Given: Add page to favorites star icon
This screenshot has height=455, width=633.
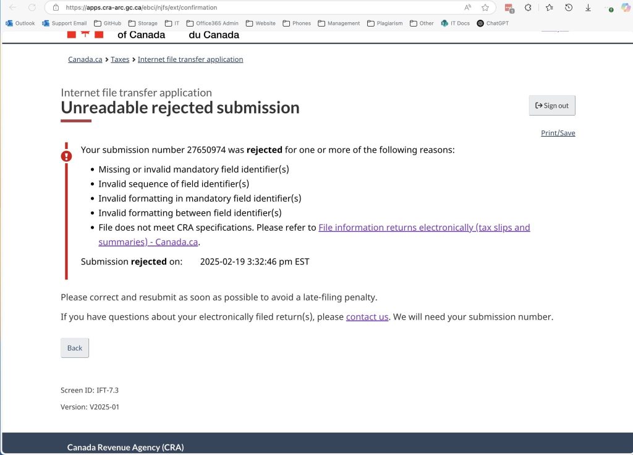Looking at the screenshot, I should [485, 7].
